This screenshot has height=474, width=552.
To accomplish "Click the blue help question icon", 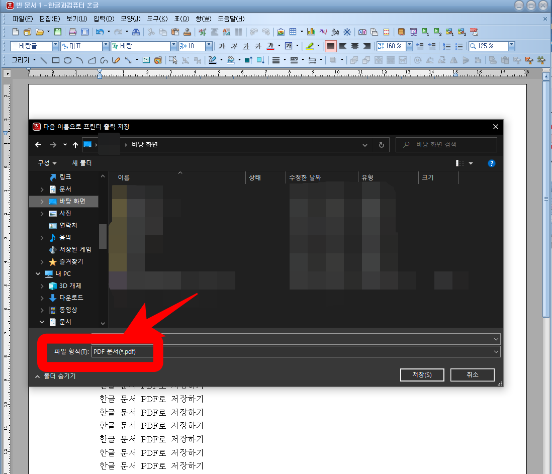I will point(492,163).
